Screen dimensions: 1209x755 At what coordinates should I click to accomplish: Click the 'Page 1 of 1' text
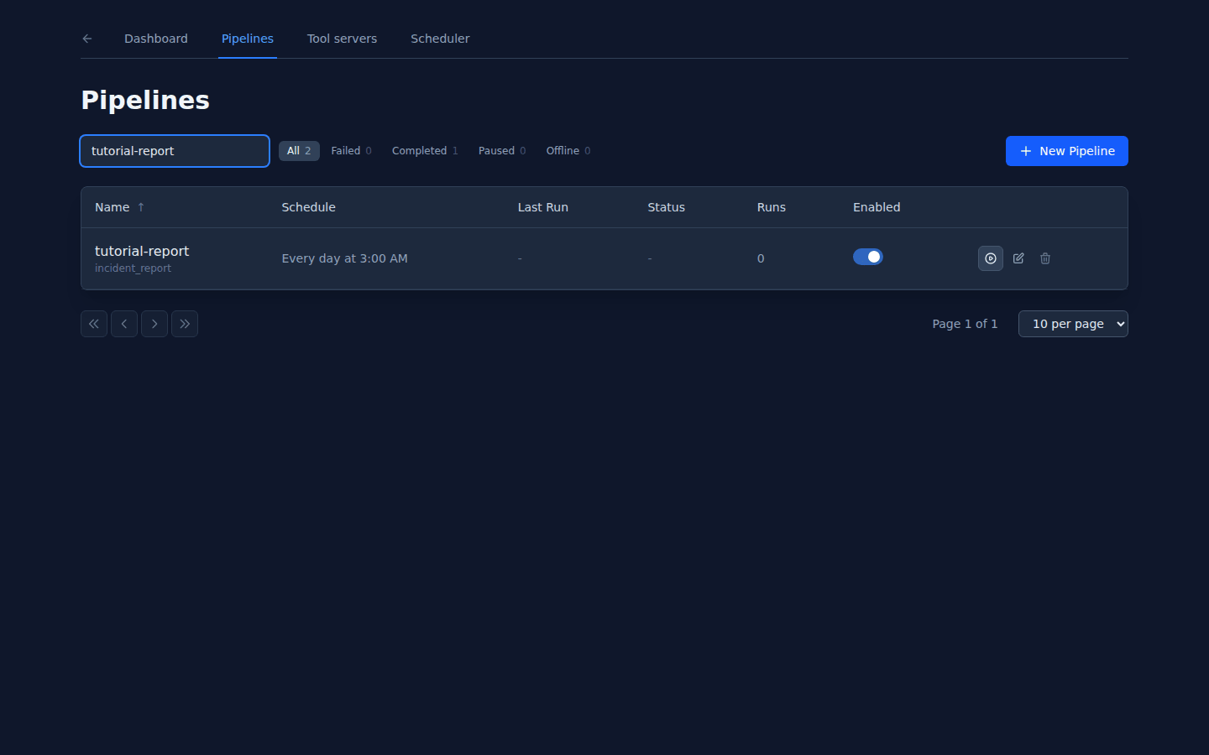pos(965,324)
